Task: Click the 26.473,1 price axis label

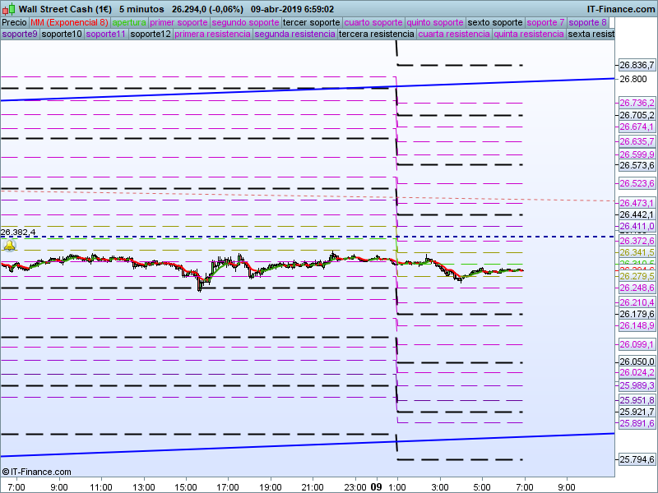Action: 637,203
